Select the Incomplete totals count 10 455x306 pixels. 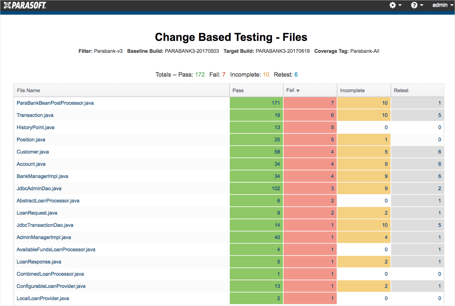266,74
